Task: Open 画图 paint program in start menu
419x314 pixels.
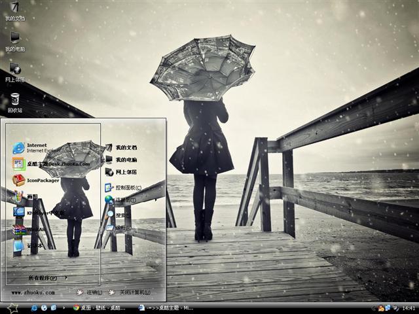Action: click(x=26, y=196)
